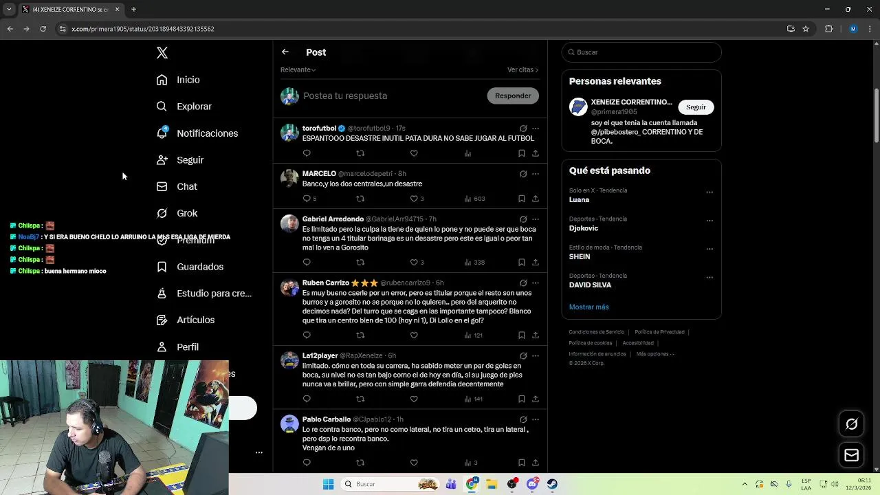
Task: Bookmark Gabriel Arredondo's post
Action: click(522, 263)
